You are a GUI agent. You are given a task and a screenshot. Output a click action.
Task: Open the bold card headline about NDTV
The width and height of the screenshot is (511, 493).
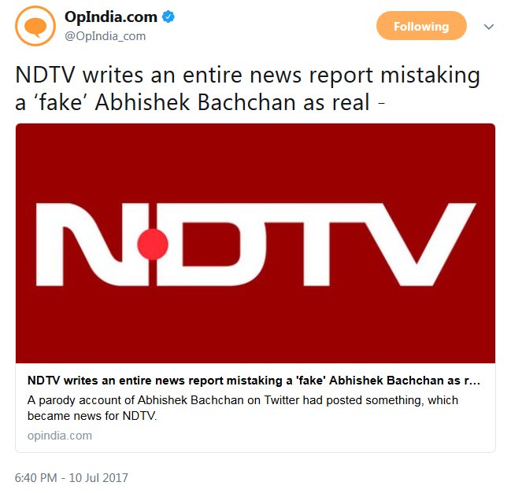point(254,381)
